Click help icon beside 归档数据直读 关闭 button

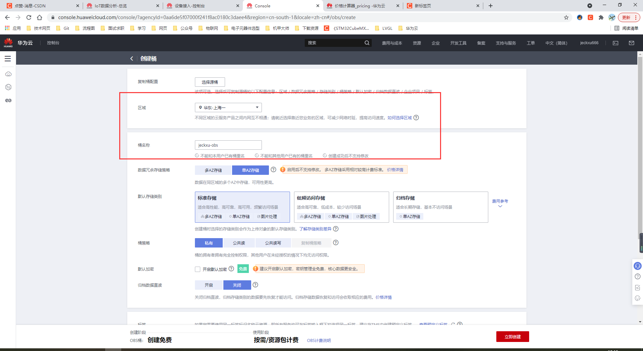255,285
